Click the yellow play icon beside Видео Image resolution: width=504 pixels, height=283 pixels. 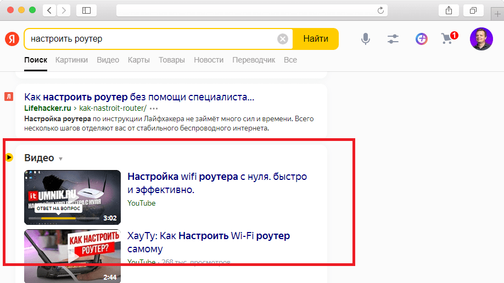coord(9,157)
